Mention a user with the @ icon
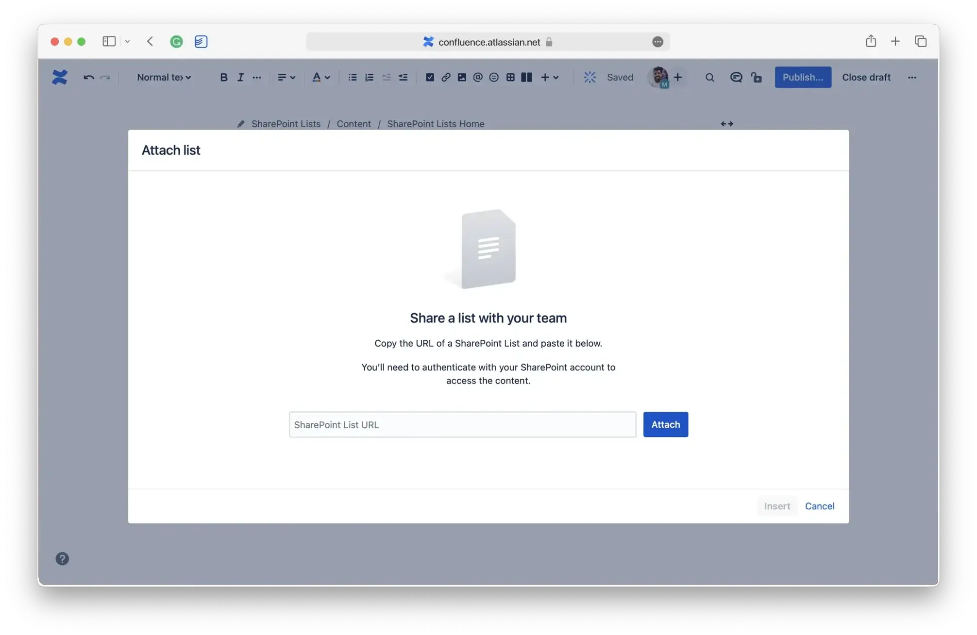The width and height of the screenshot is (977, 635). tap(478, 77)
